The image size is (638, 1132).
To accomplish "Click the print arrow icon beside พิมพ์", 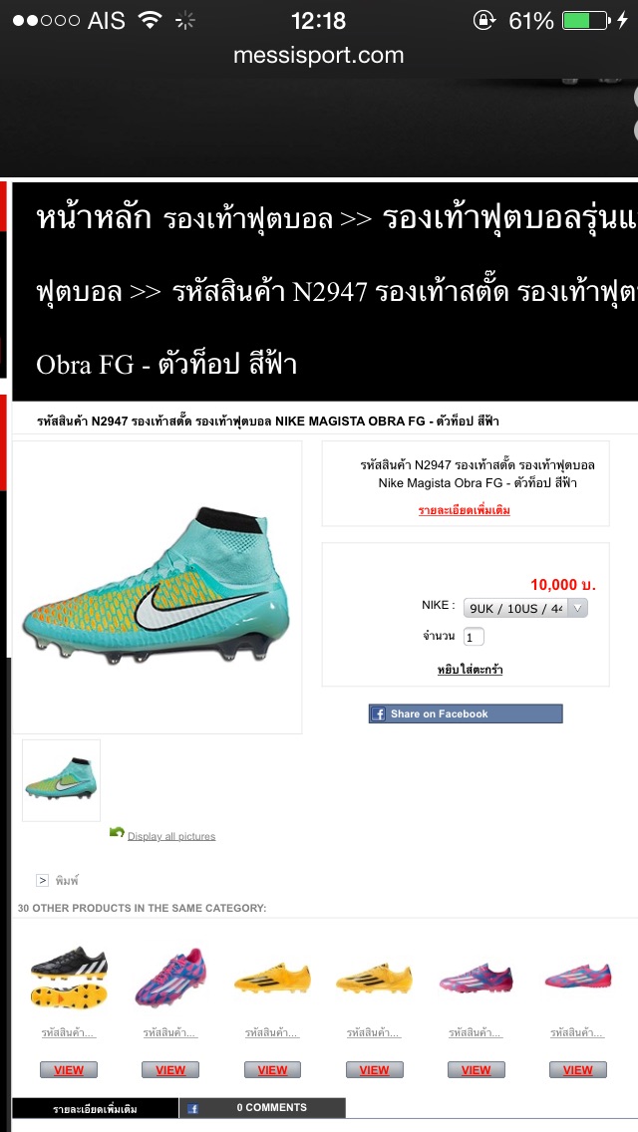I will click(43, 880).
